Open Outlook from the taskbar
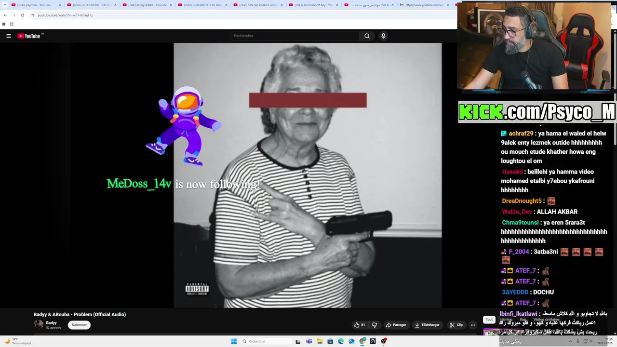Screen dimensions: 617x347 (351, 341)
